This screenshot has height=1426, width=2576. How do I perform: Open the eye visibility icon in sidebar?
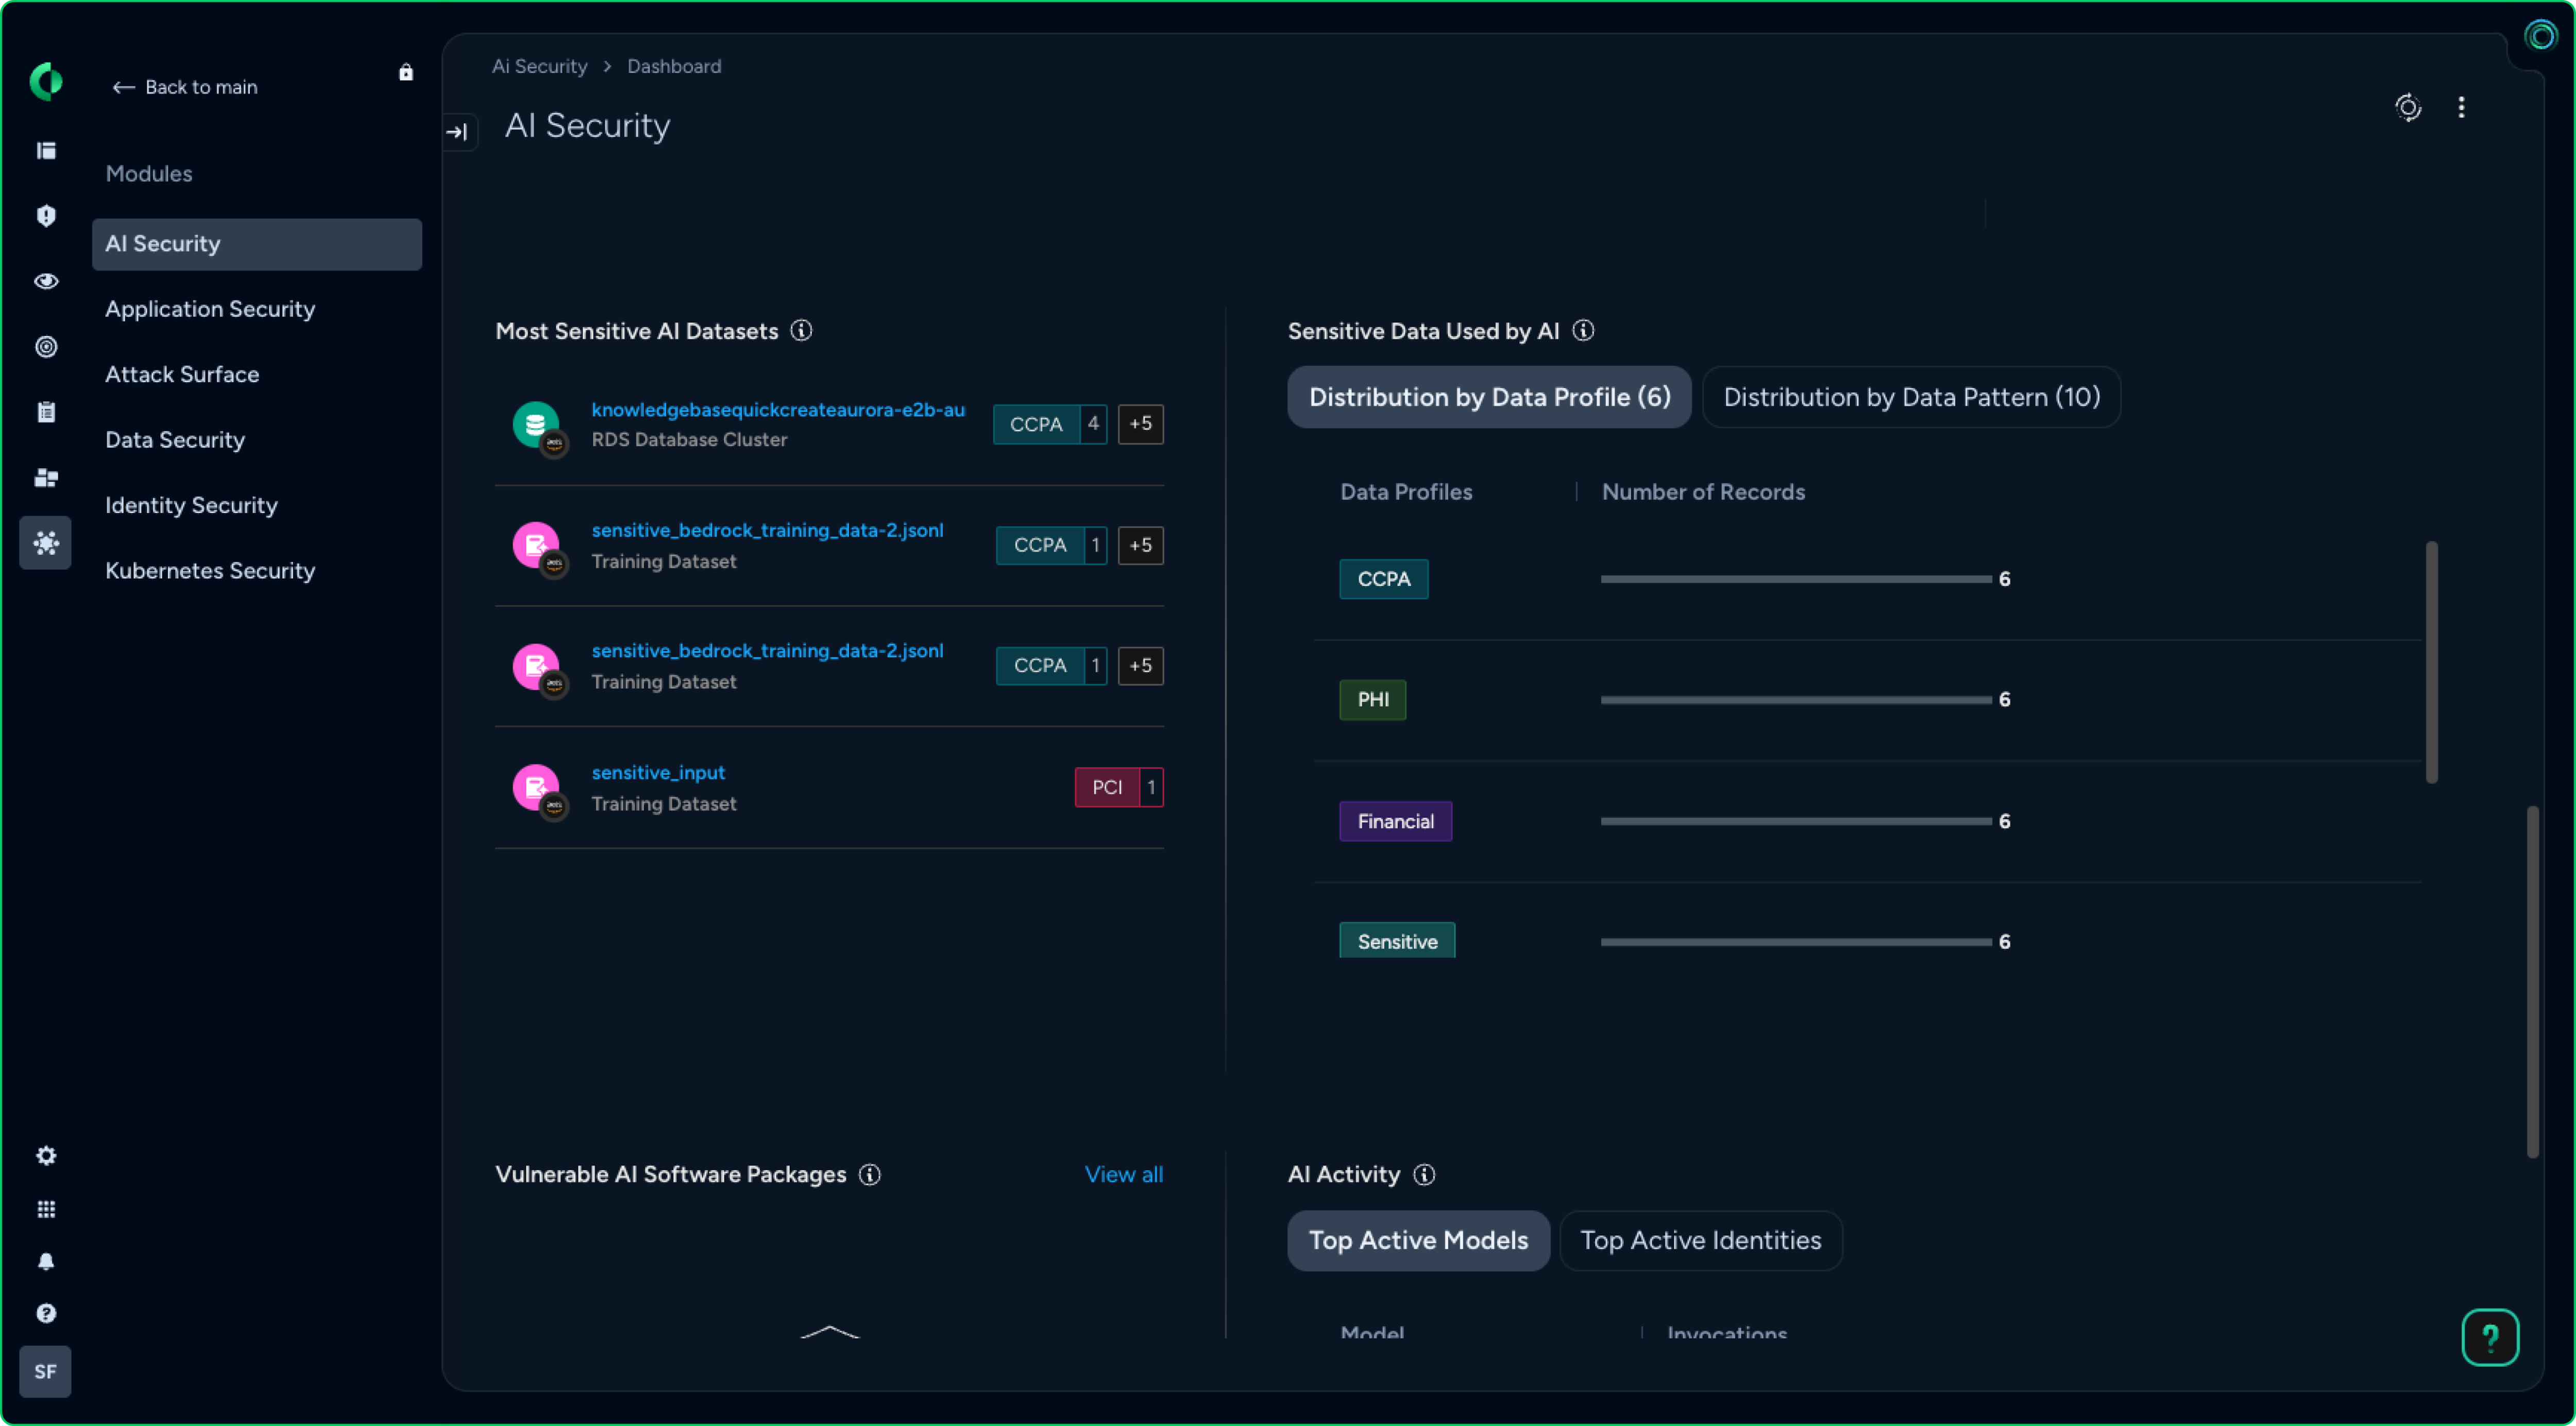(46, 281)
